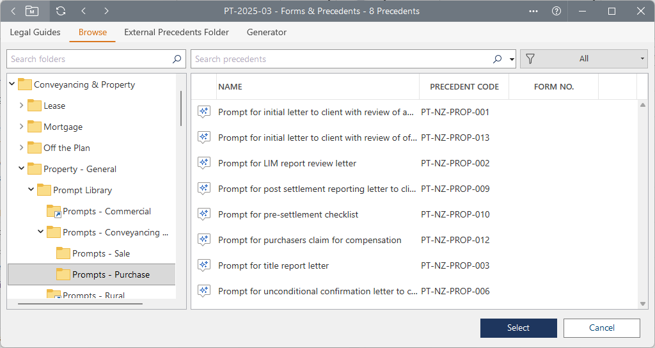The height and width of the screenshot is (348, 655).
Task: Click the Search precedents input field
Action: pos(343,59)
